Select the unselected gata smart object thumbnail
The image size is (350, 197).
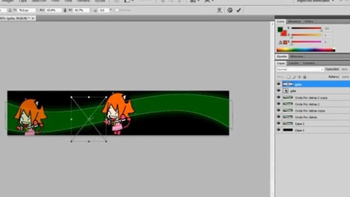point(285,91)
